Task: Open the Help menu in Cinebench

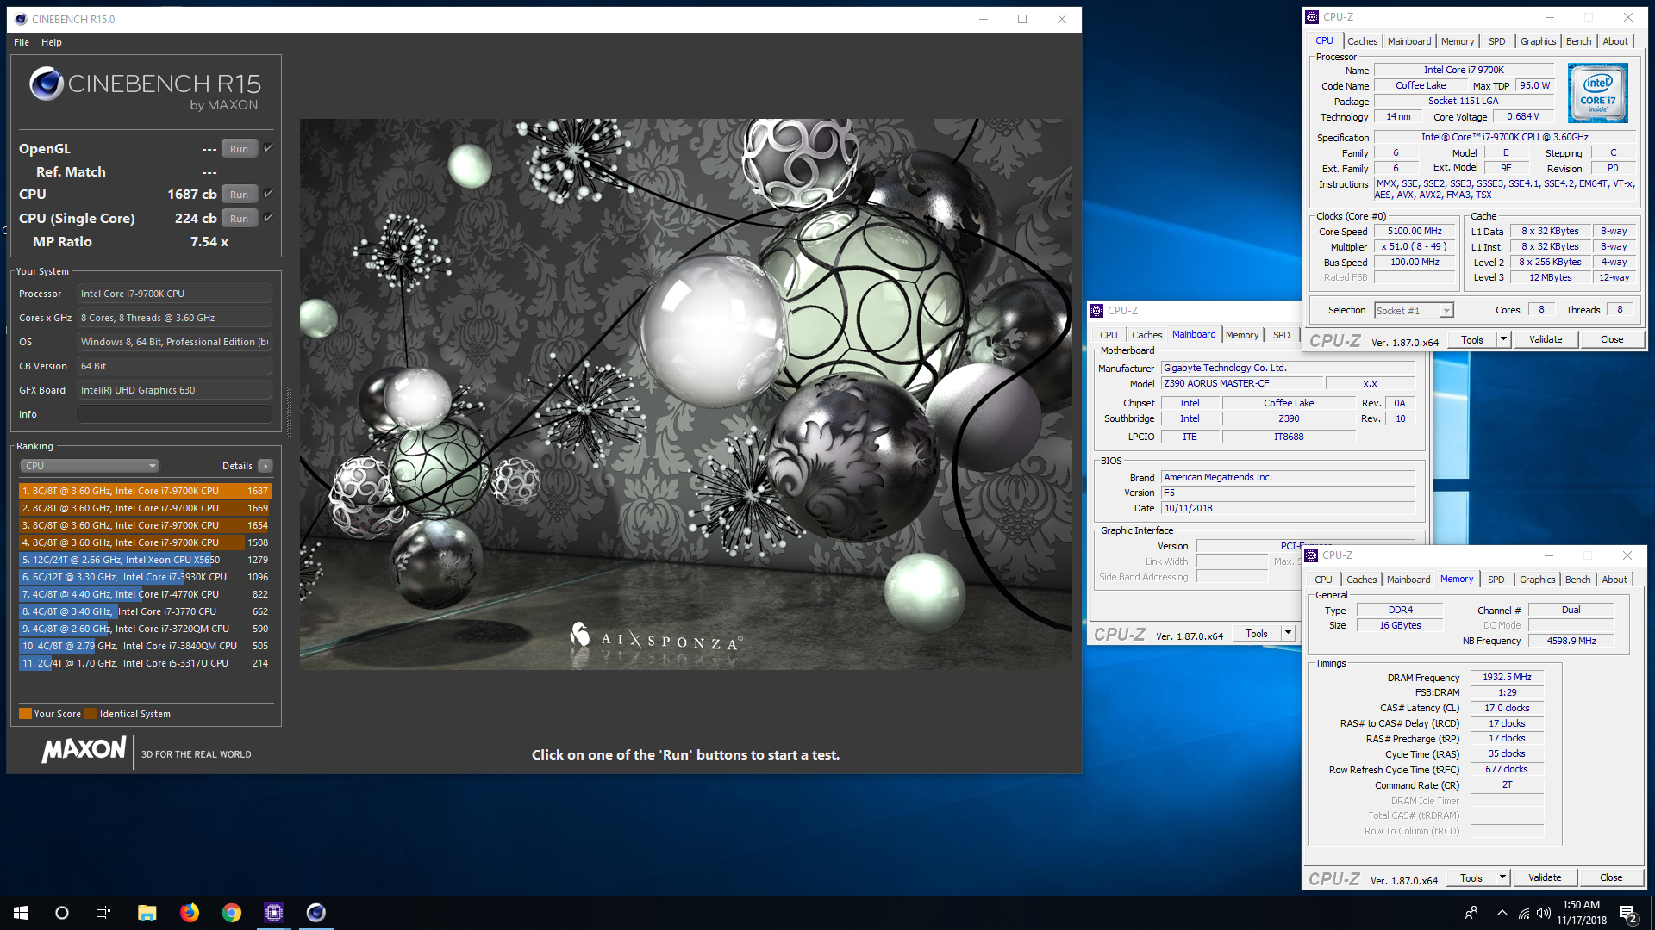Action: click(52, 42)
